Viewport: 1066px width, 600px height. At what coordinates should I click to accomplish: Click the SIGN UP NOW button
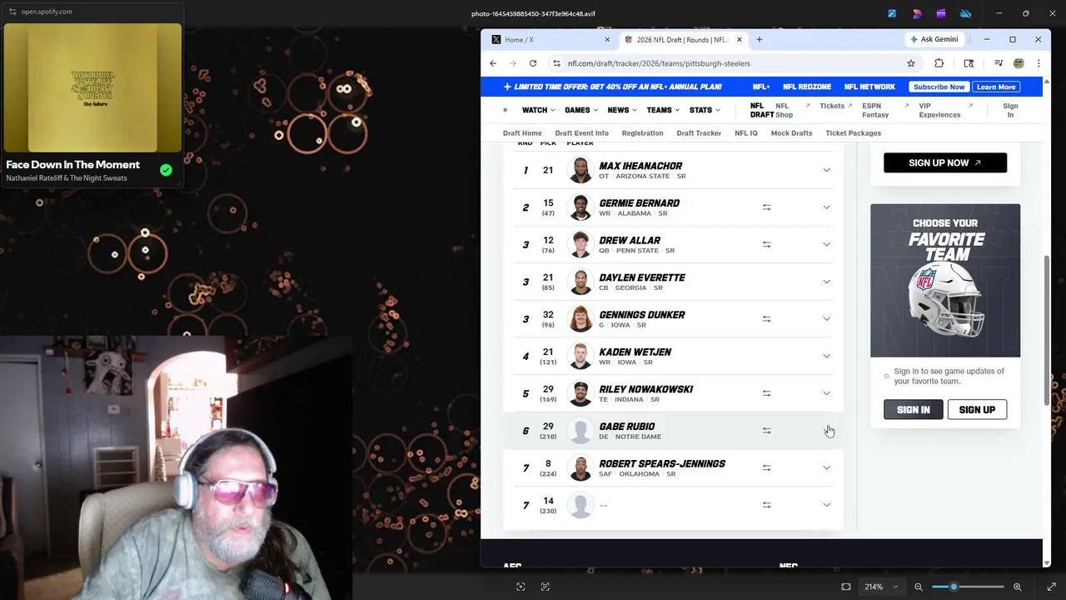[945, 162]
